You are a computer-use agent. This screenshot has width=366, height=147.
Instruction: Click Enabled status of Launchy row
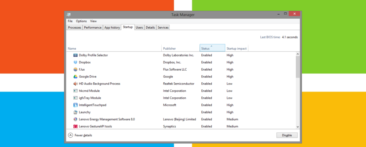coord(207,112)
